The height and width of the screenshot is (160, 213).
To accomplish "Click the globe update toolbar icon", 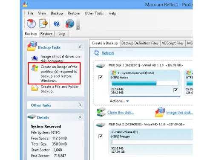I will (69, 23).
